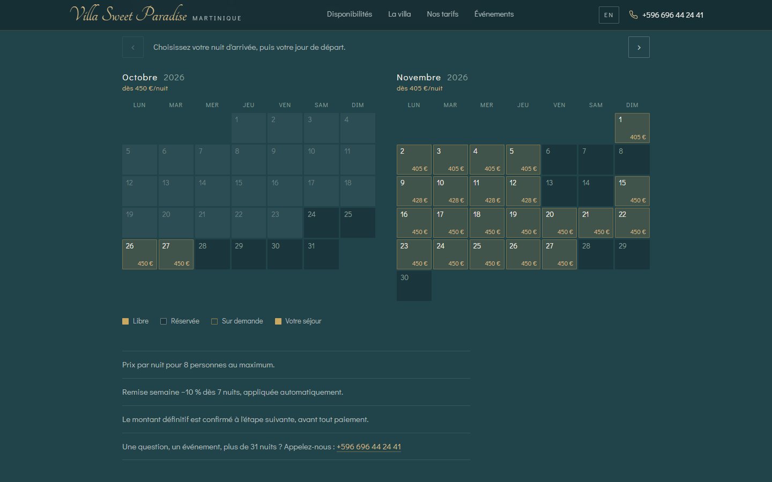The image size is (772, 482).
Task: Open the Villa Sweet Paradise logo
Action: click(155, 14)
